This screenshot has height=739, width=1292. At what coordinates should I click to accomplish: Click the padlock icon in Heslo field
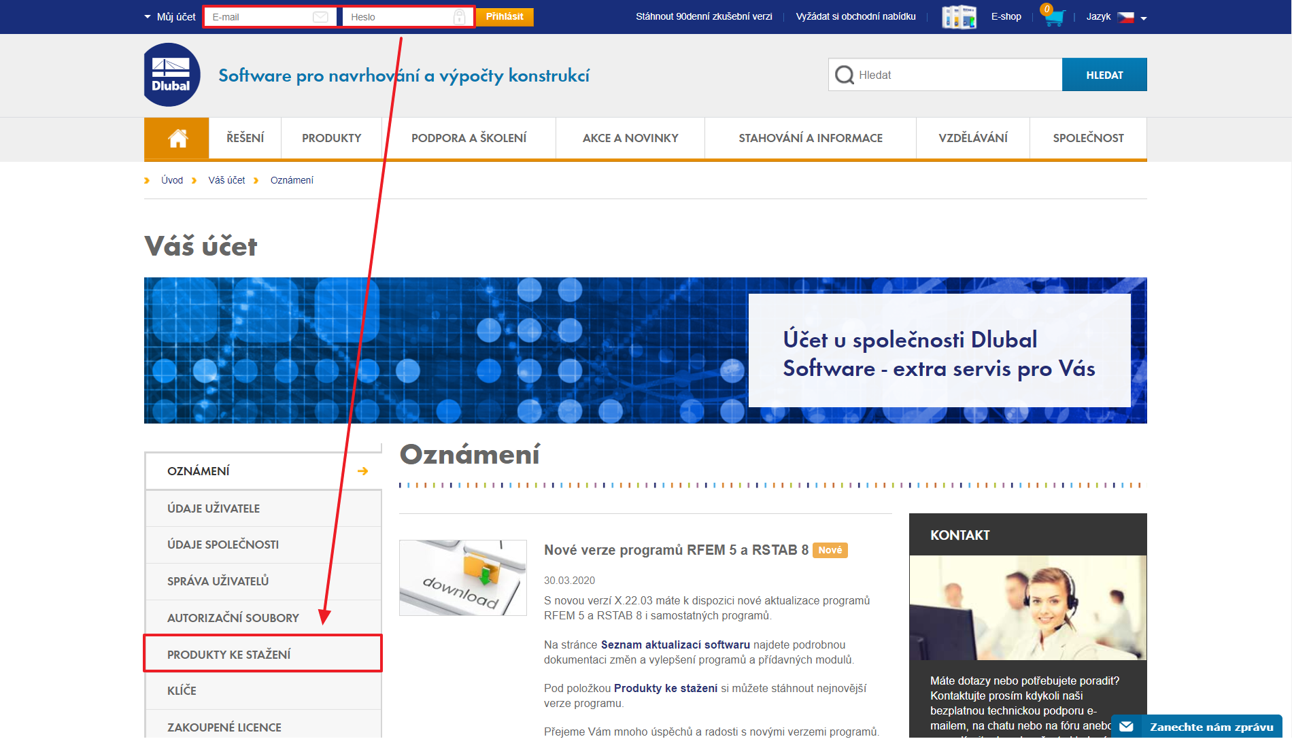460,17
